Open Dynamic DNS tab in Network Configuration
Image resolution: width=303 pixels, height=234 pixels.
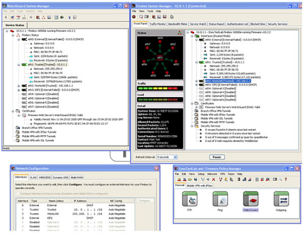coord(61,177)
